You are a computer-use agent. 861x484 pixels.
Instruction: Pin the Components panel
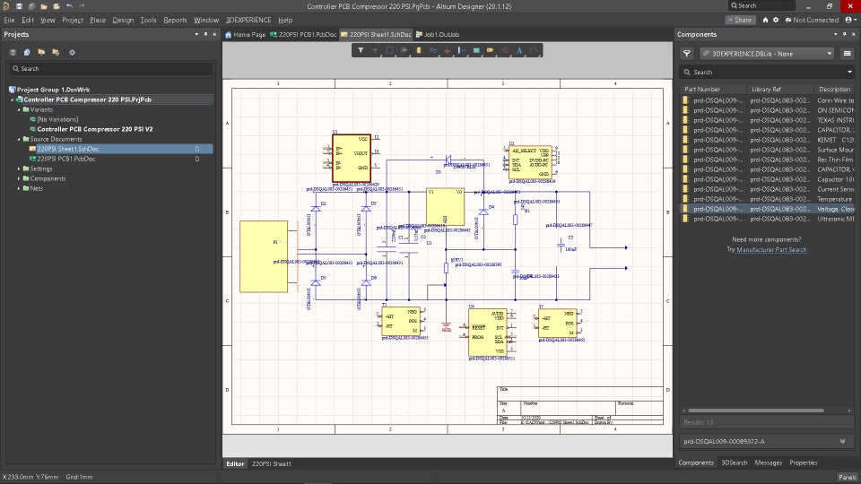[845, 34]
